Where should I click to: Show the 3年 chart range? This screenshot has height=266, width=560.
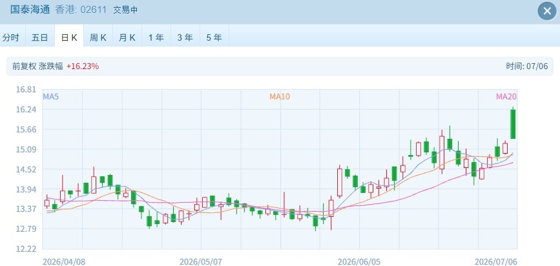click(185, 37)
